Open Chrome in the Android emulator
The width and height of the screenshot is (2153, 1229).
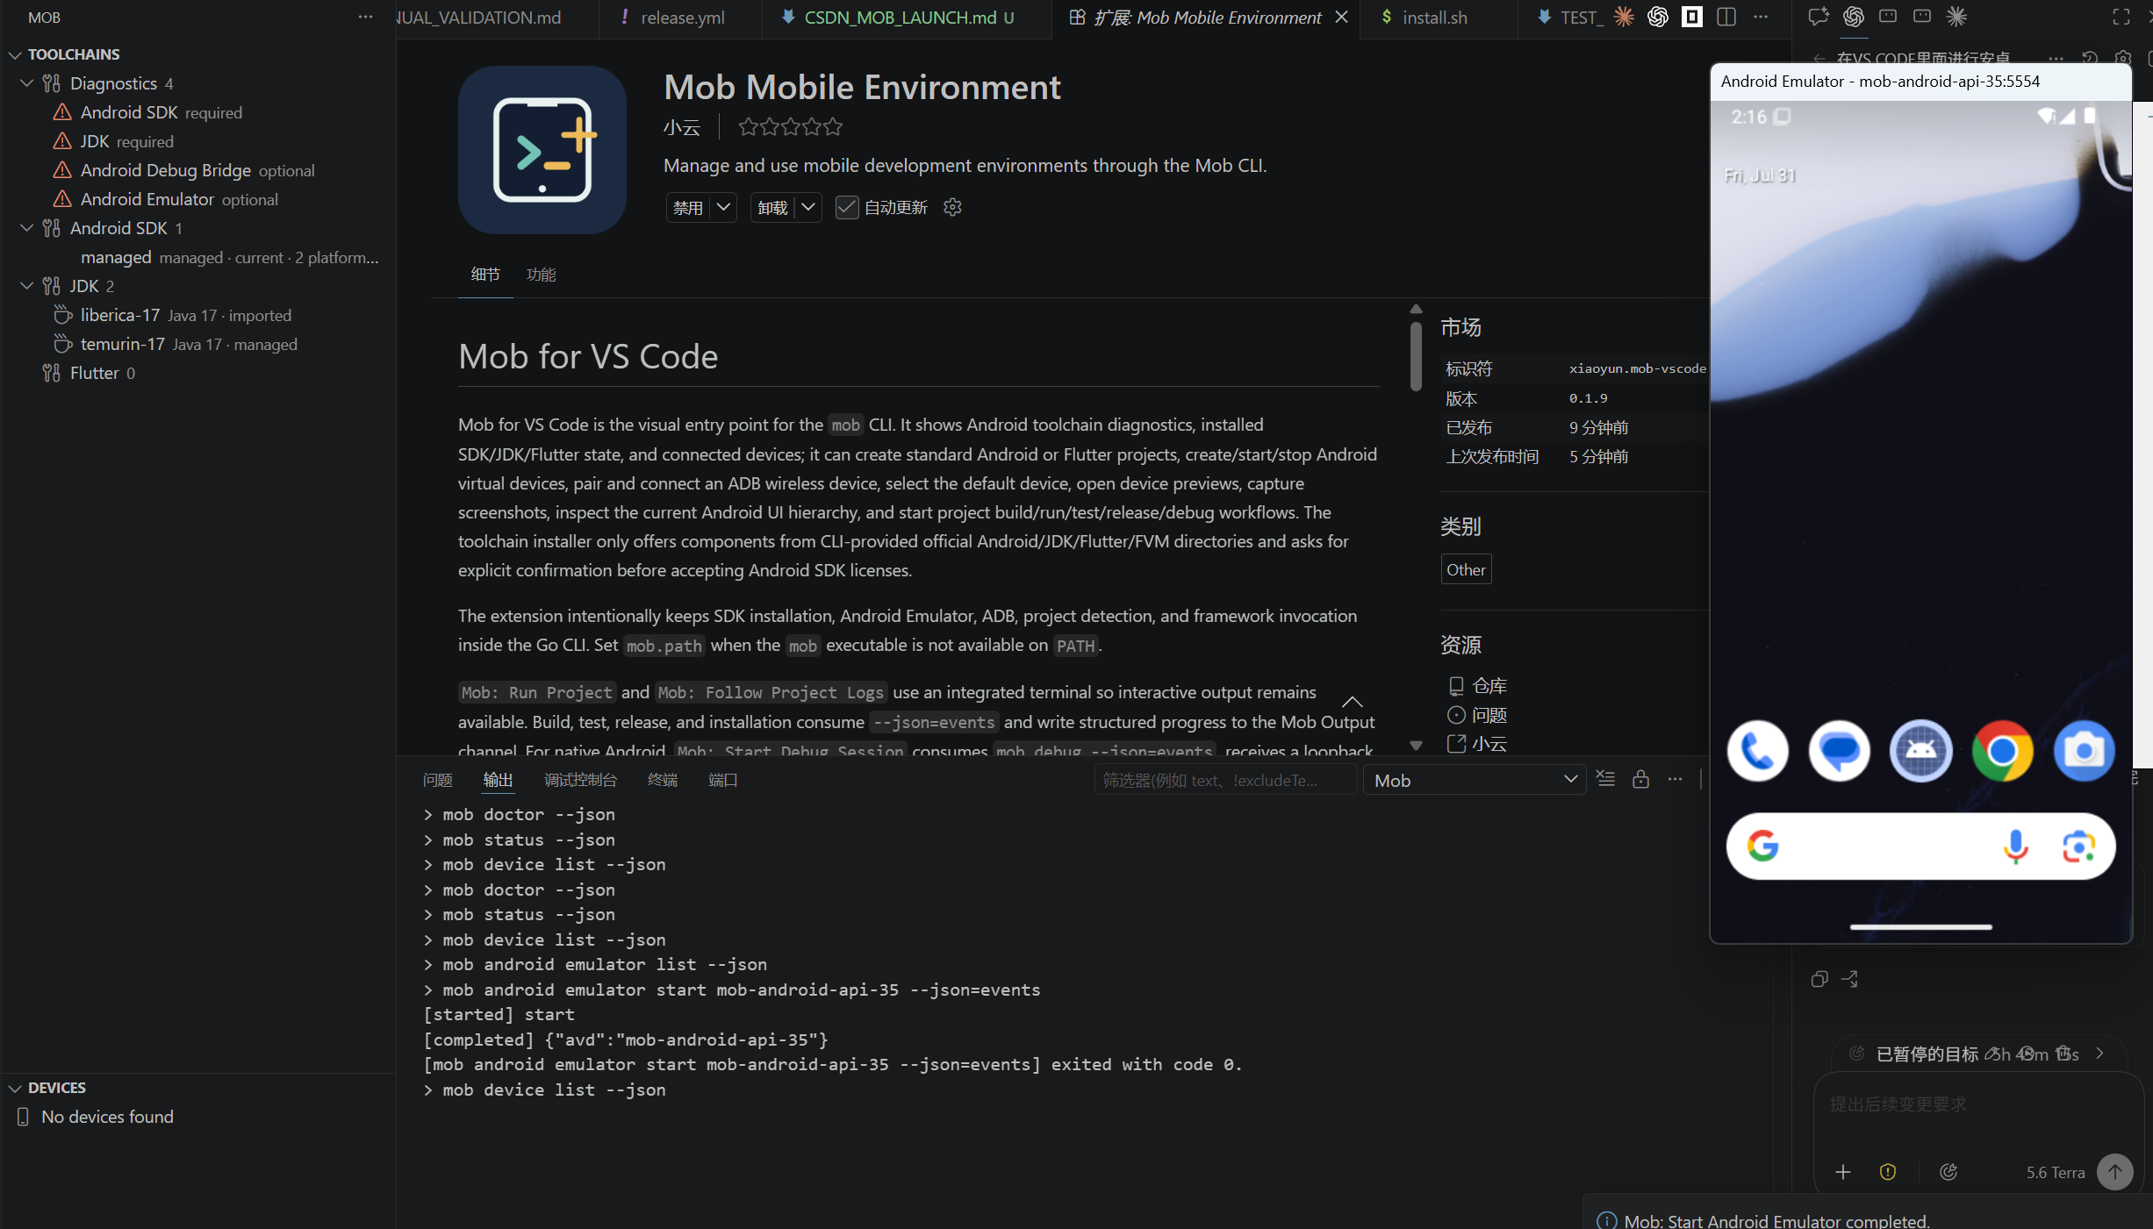[2002, 751]
